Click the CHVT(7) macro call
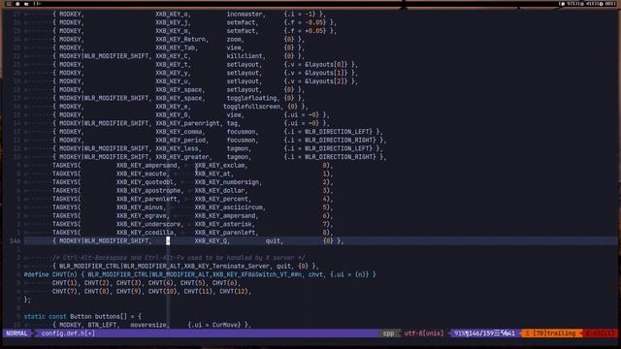621x349 pixels. (64, 291)
